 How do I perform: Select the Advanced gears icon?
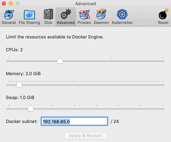click(x=66, y=14)
